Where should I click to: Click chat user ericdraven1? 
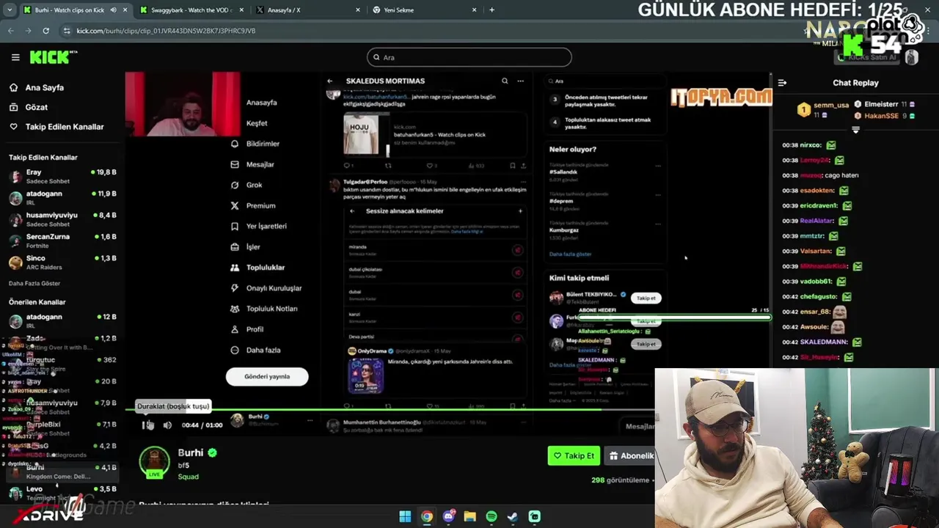point(818,206)
